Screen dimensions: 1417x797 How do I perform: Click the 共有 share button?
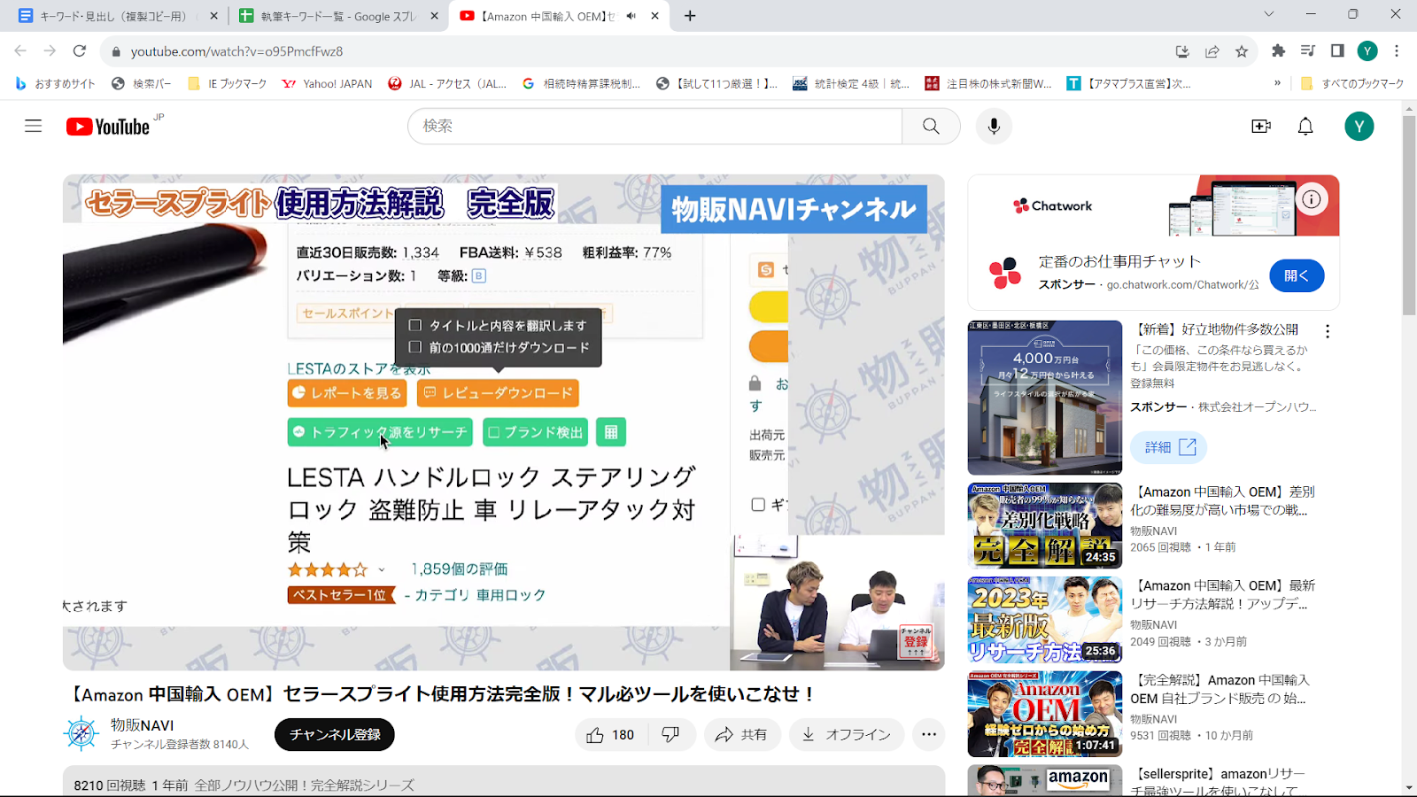(x=742, y=734)
